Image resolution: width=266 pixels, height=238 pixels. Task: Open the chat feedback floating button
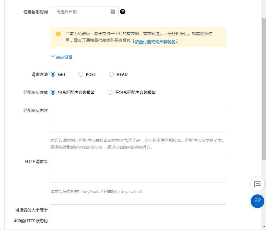click(x=257, y=184)
